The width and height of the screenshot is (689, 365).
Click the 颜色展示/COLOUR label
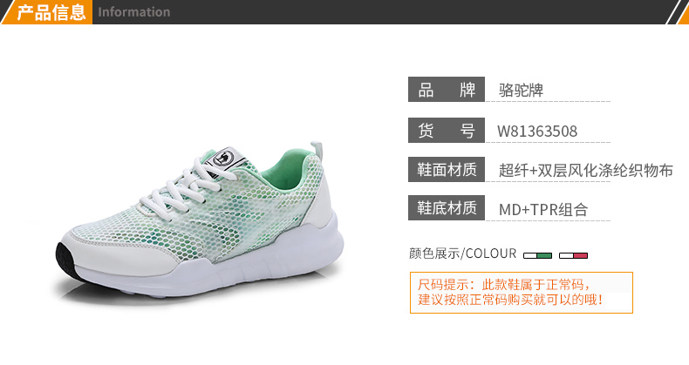coord(463,253)
